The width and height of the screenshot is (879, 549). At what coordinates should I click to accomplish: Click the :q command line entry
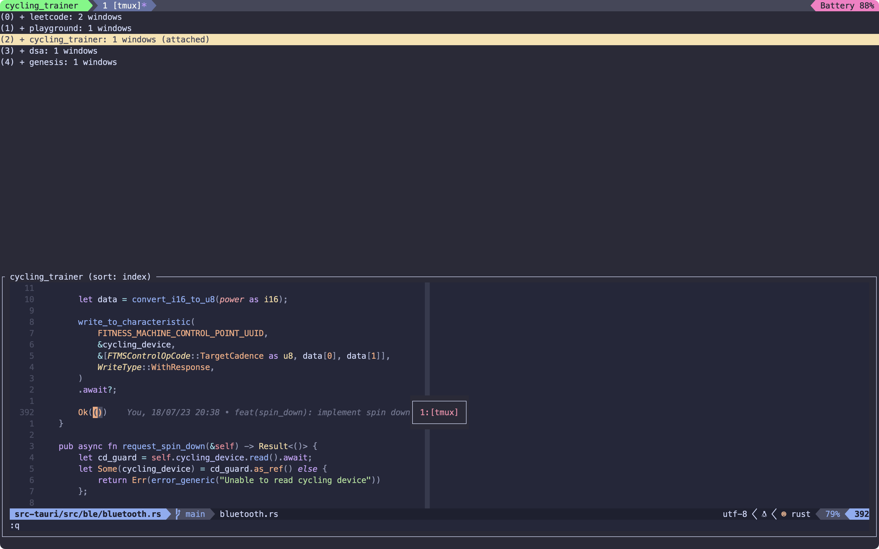pyautogui.click(x=15, y=525)
